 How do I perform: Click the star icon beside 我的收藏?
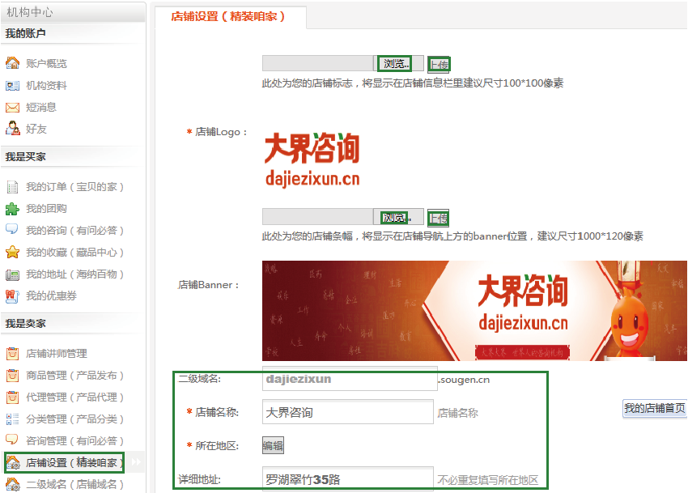pyautogui.click(x=12, y=252)
